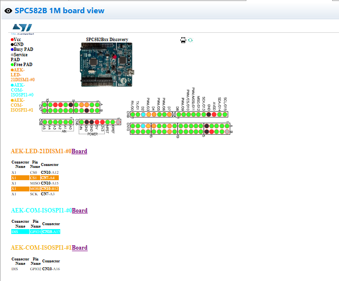Open the AEK-COM-ISOSPI1-#1 Board link
Screen dimensions: 339x281
80,248
